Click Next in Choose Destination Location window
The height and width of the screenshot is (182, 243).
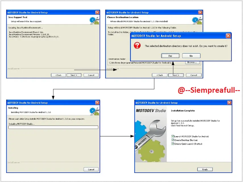pyautogui.click(x=176, y=75)
